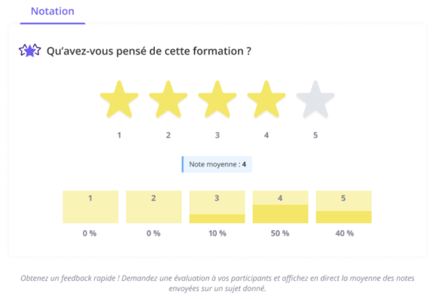Click the Note moyenne : 4 badge
The height and width of the screenshot is (299, 447).
pos(217,164)
